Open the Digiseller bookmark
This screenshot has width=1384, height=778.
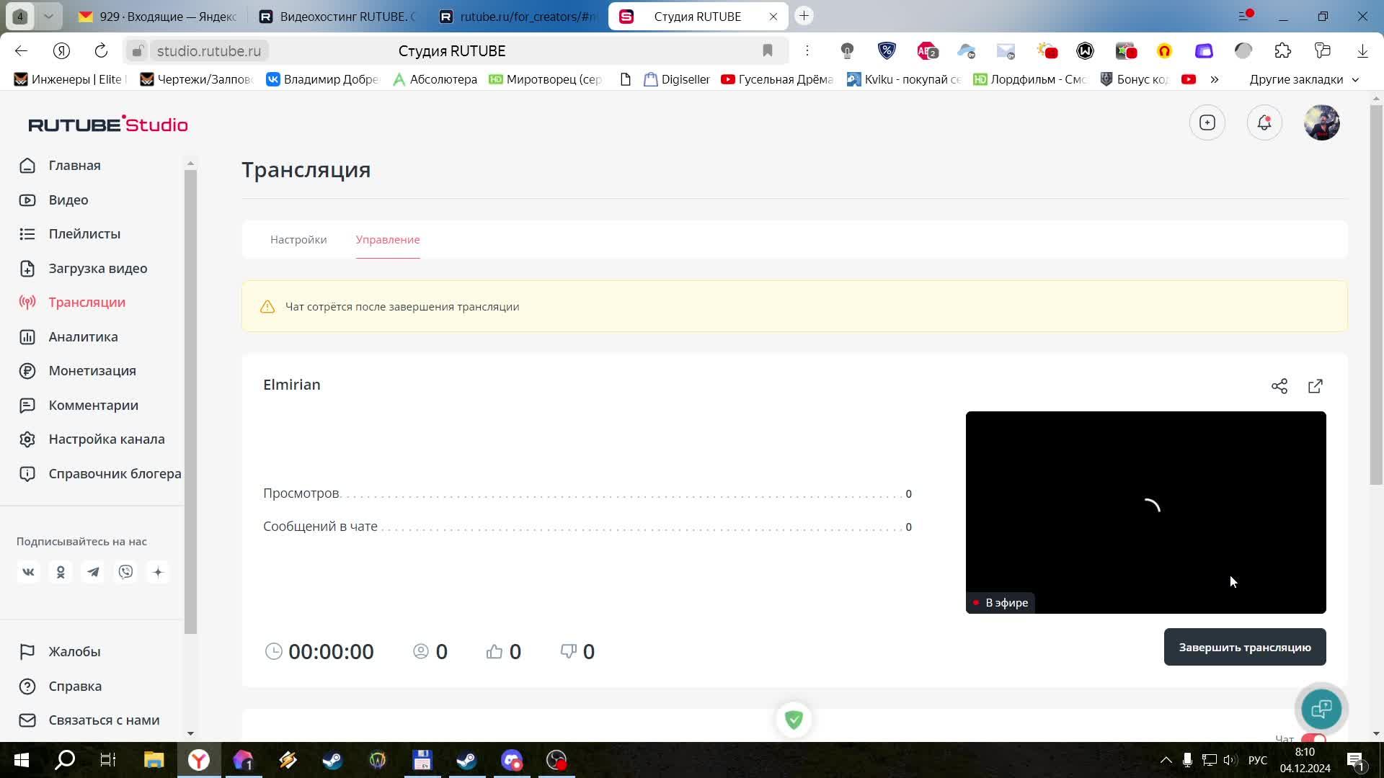(x=678, y=79)
